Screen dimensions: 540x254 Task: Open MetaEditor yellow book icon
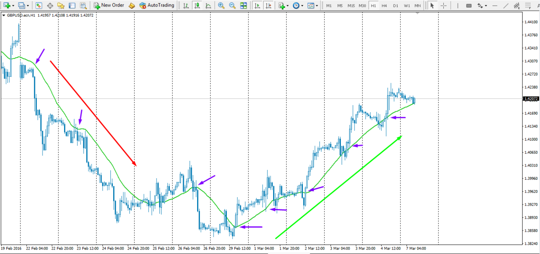pos(131,5)
